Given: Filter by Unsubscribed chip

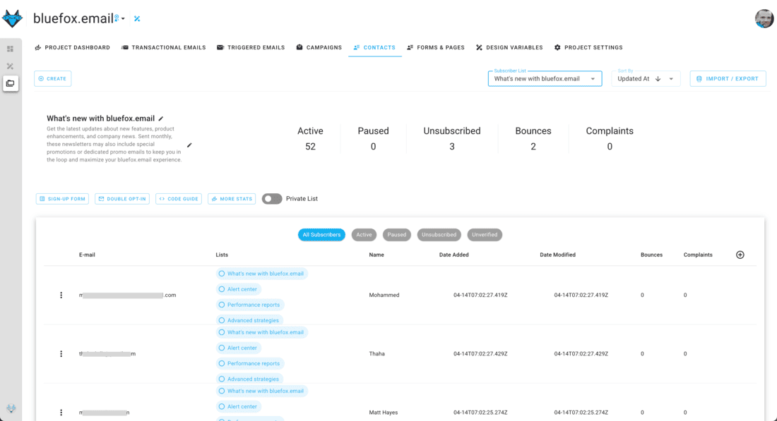Looking at the screenshot, I should tap(439, 235).
